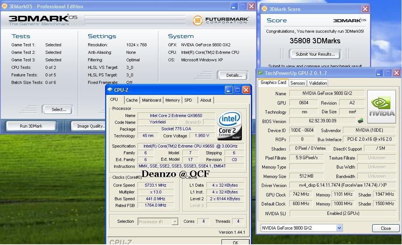402x245 pixels.
Task: Click the Futuremark logo icon
Action: [x=198, y=20]
